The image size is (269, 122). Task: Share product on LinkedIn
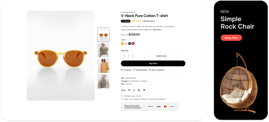139,90
